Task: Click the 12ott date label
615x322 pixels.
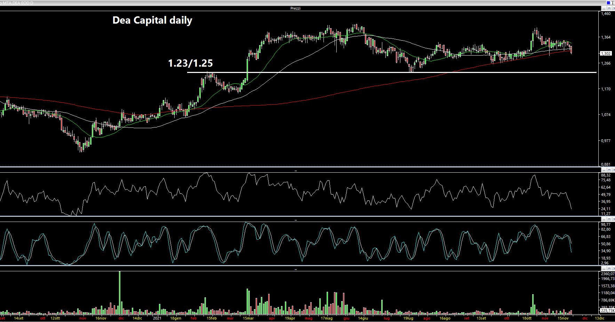Action: 55,318
